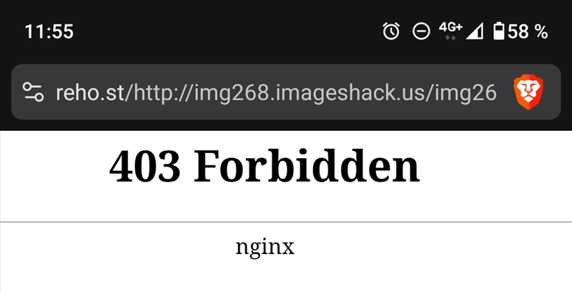This screenshot has width=572, height=292.
Task: Tap the 11:55 clock in status bar
Action: (x=49, y=31)
